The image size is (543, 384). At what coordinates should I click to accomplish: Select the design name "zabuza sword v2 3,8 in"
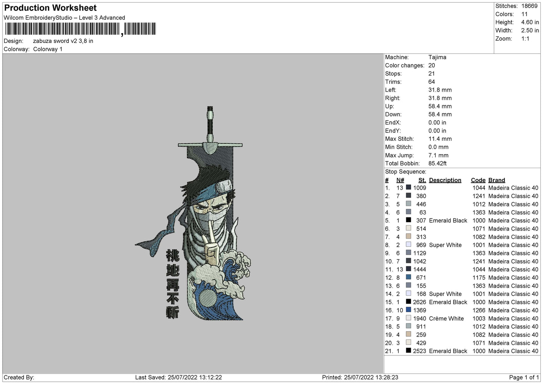click(x=63, y=41)
